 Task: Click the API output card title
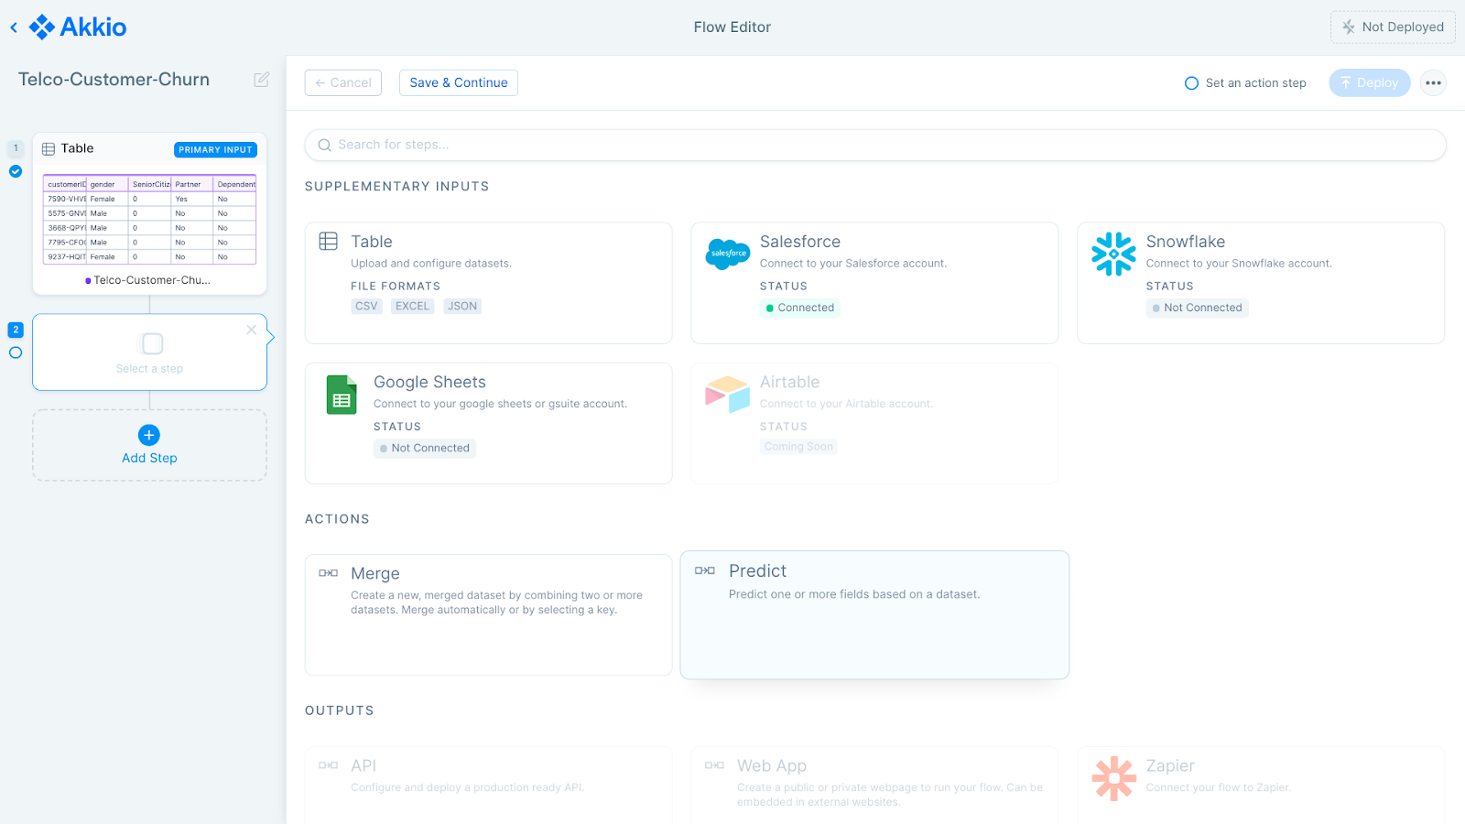point(364,766)
